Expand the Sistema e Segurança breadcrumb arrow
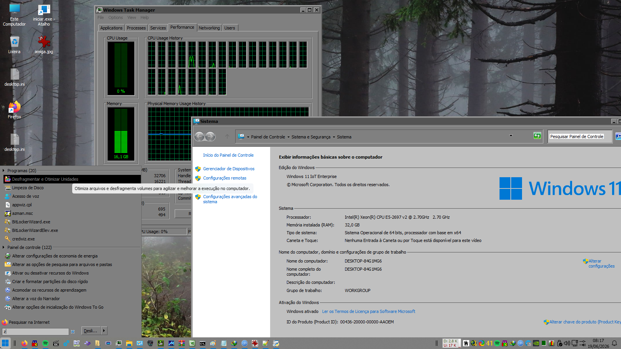Viewport: 621px width, 349px height. pyautogui.click(x=334, y=137)
